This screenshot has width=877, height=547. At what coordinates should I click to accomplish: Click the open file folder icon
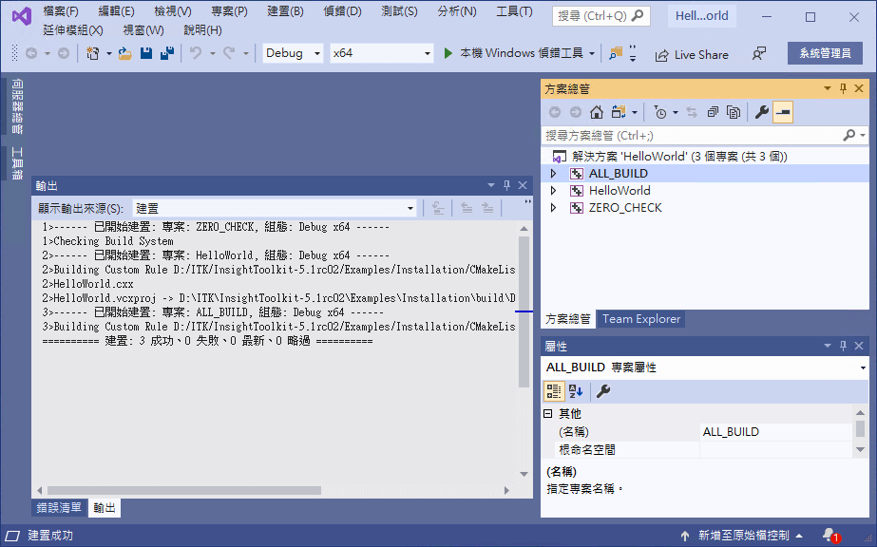tap(124, 53)
